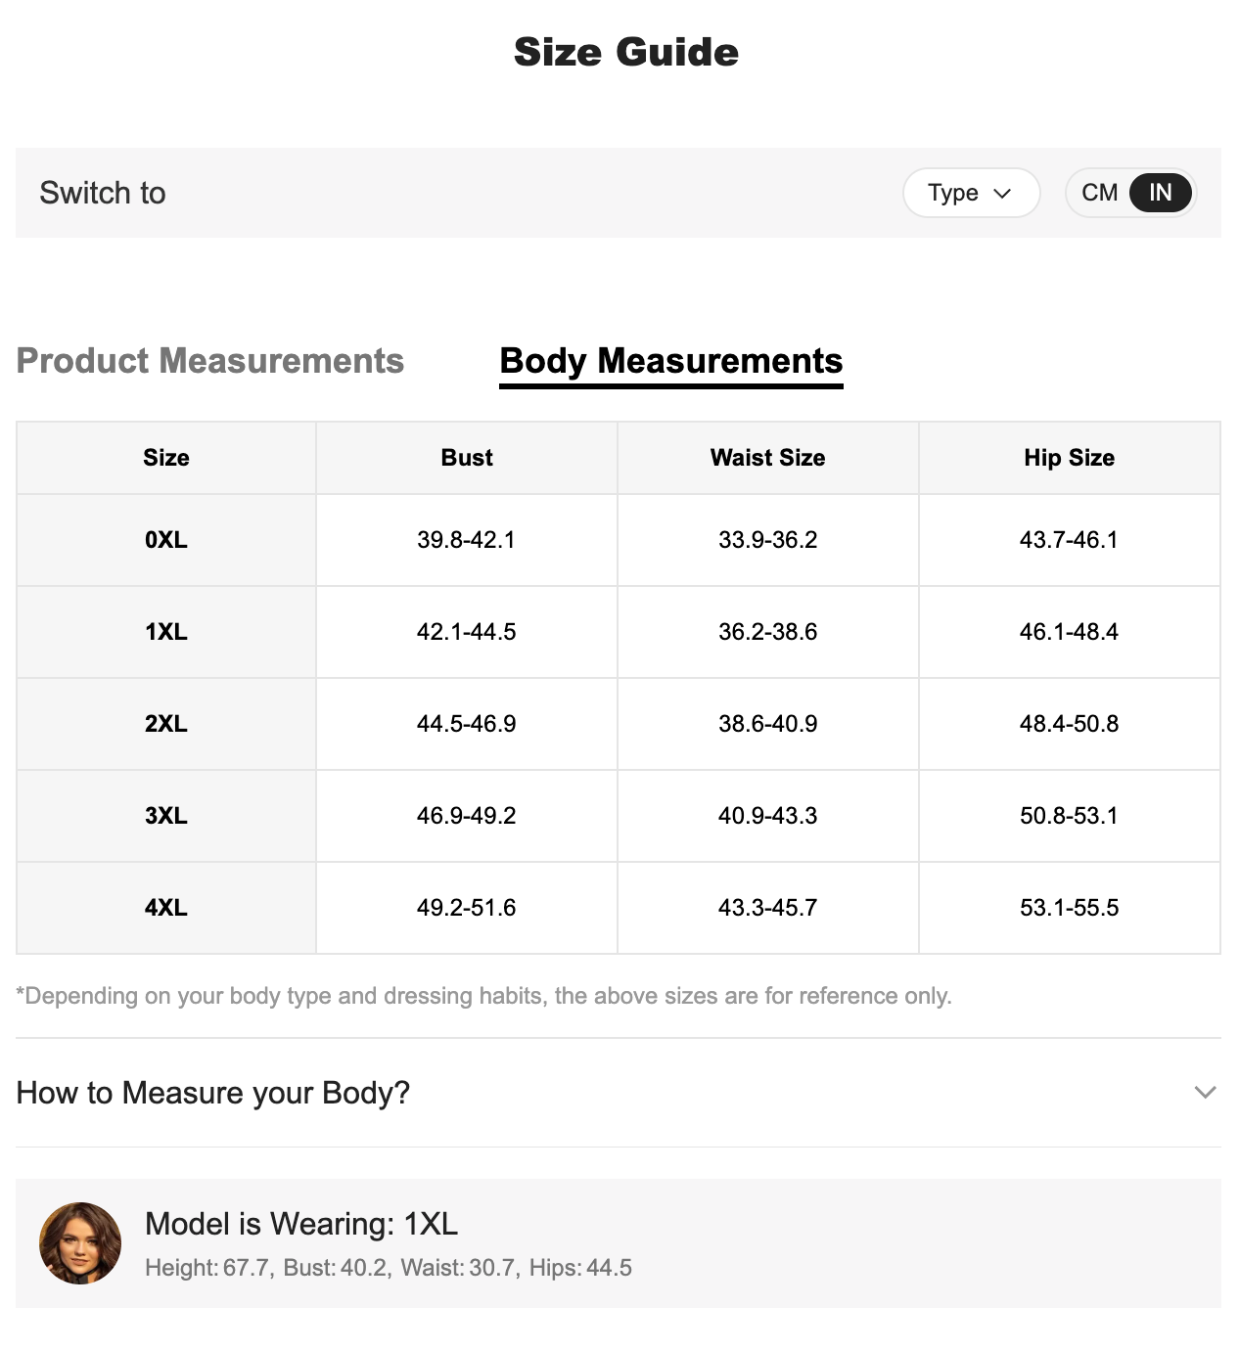The height and width of the screenshot is (1350, 1239).
Task: Click the Bust column header
Action: pos(467,458)
